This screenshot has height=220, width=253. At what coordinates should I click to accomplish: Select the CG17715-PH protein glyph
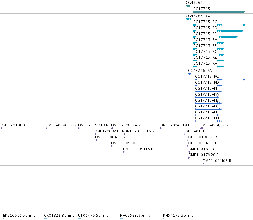(x=209, y=121)
